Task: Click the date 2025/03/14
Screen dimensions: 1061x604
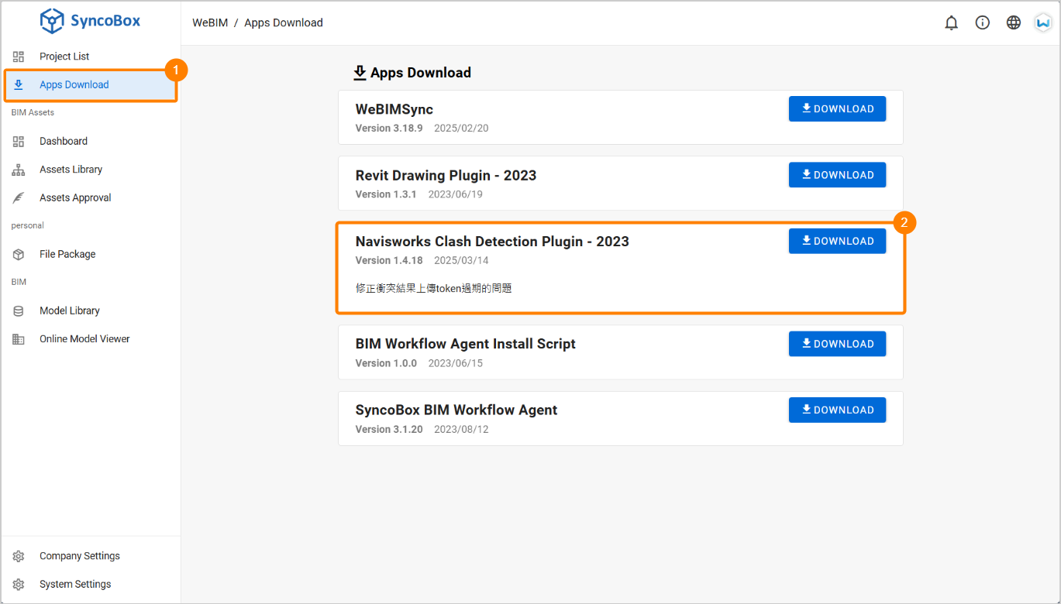Action: pos(461,260)
